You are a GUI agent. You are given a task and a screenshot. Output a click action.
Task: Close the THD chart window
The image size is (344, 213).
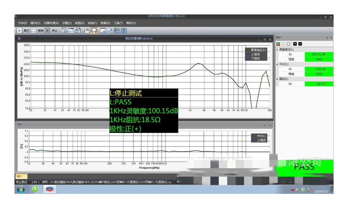click(270, 126)
